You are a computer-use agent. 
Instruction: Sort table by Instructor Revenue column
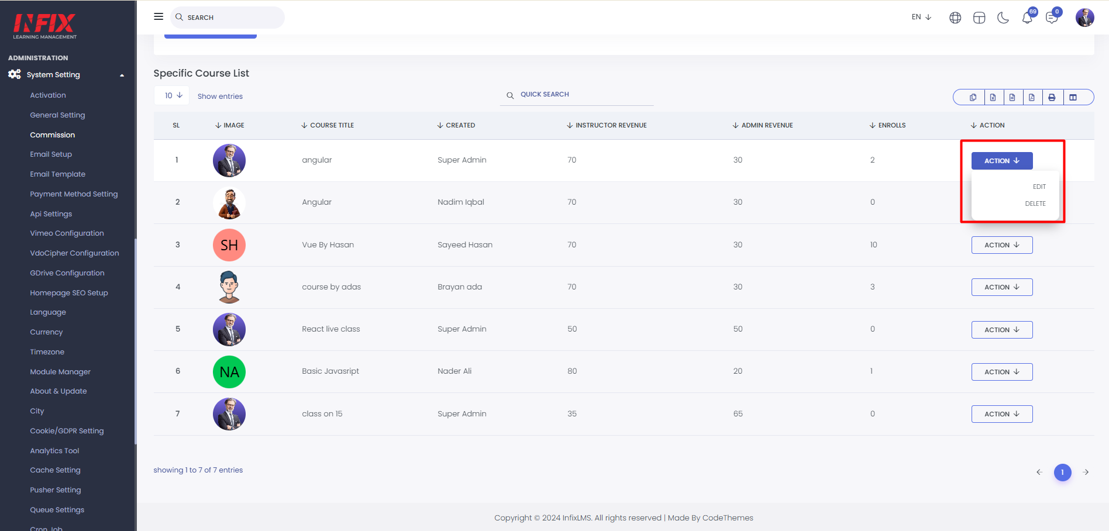pos(607,125)
